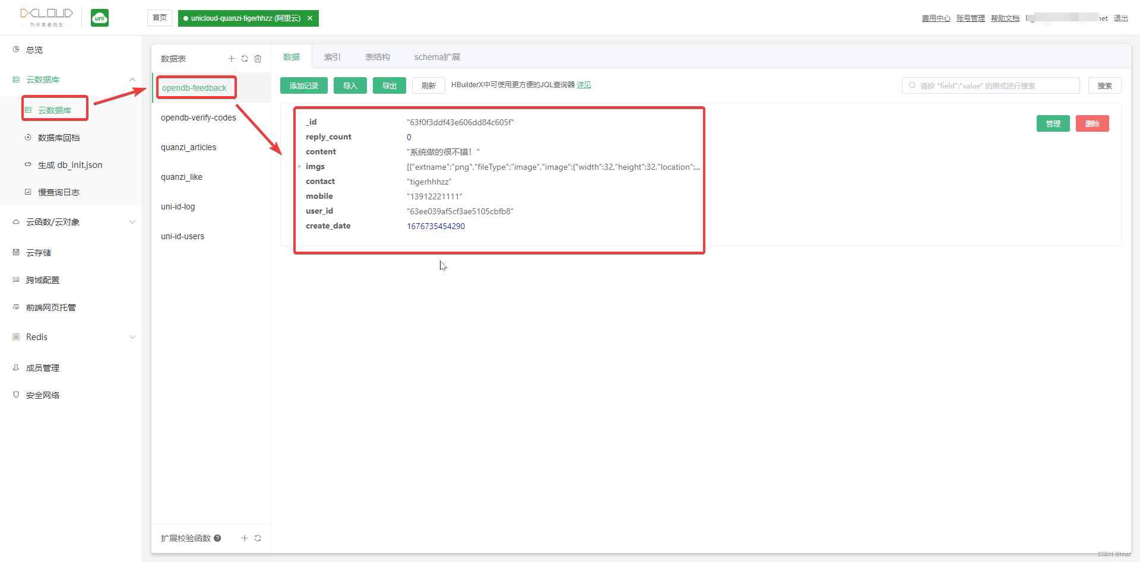The image size is (1140, 562).
Task: Open the 帮助文档 link
Action: pyautogui.click(x=1005, y=18)
